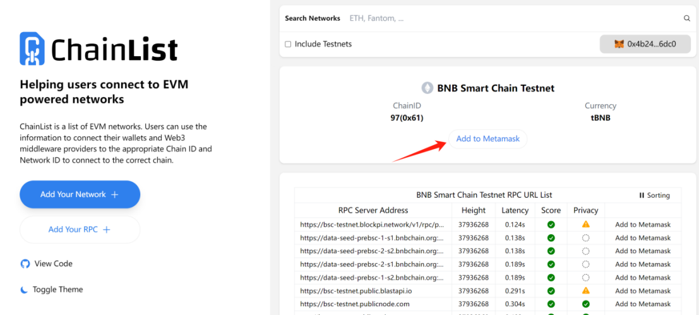Focus the Search Networks input field
The height and width of the screenshot is (315, 699).
tap(513, 19)
